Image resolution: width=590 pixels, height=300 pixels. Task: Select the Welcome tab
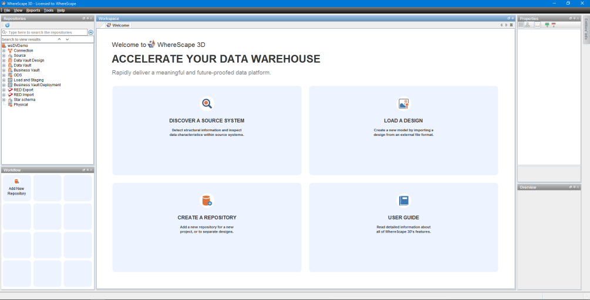tap(118, 25)
